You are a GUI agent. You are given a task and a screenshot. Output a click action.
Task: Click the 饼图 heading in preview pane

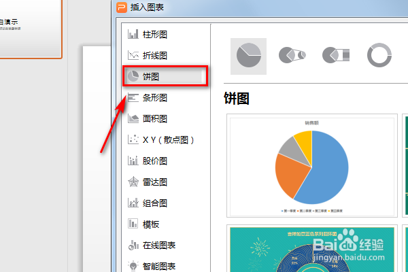pyautogui.click(x=236, y=99)
